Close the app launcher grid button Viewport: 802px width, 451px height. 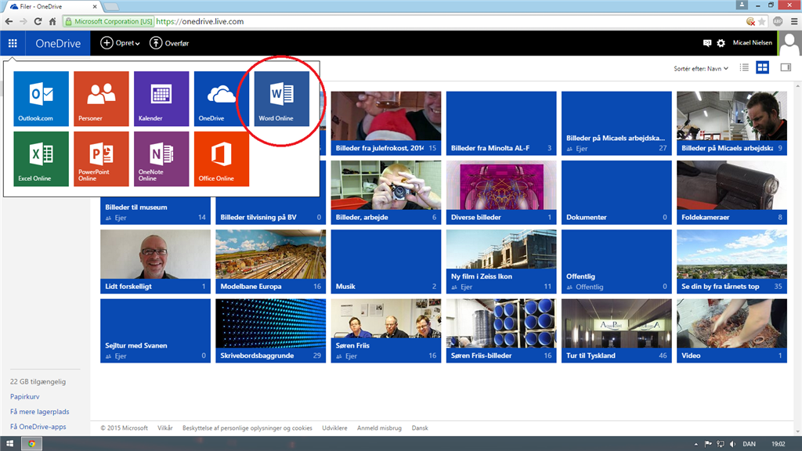13,43
